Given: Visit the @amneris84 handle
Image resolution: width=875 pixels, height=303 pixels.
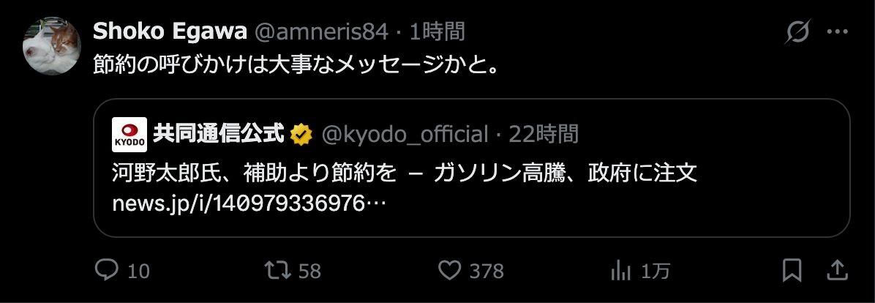Looking at the screenshot, I should coord(321,32).
